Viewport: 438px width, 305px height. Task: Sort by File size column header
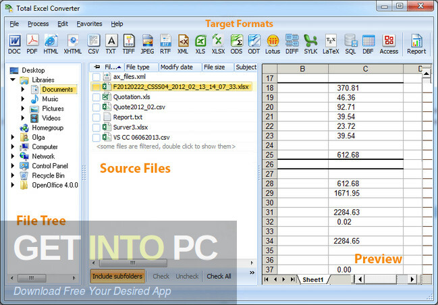[x=218, y=67]
